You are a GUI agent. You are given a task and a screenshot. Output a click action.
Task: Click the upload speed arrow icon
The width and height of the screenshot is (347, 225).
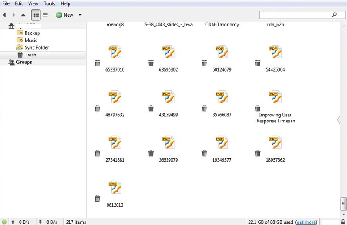tap(13, 222)
